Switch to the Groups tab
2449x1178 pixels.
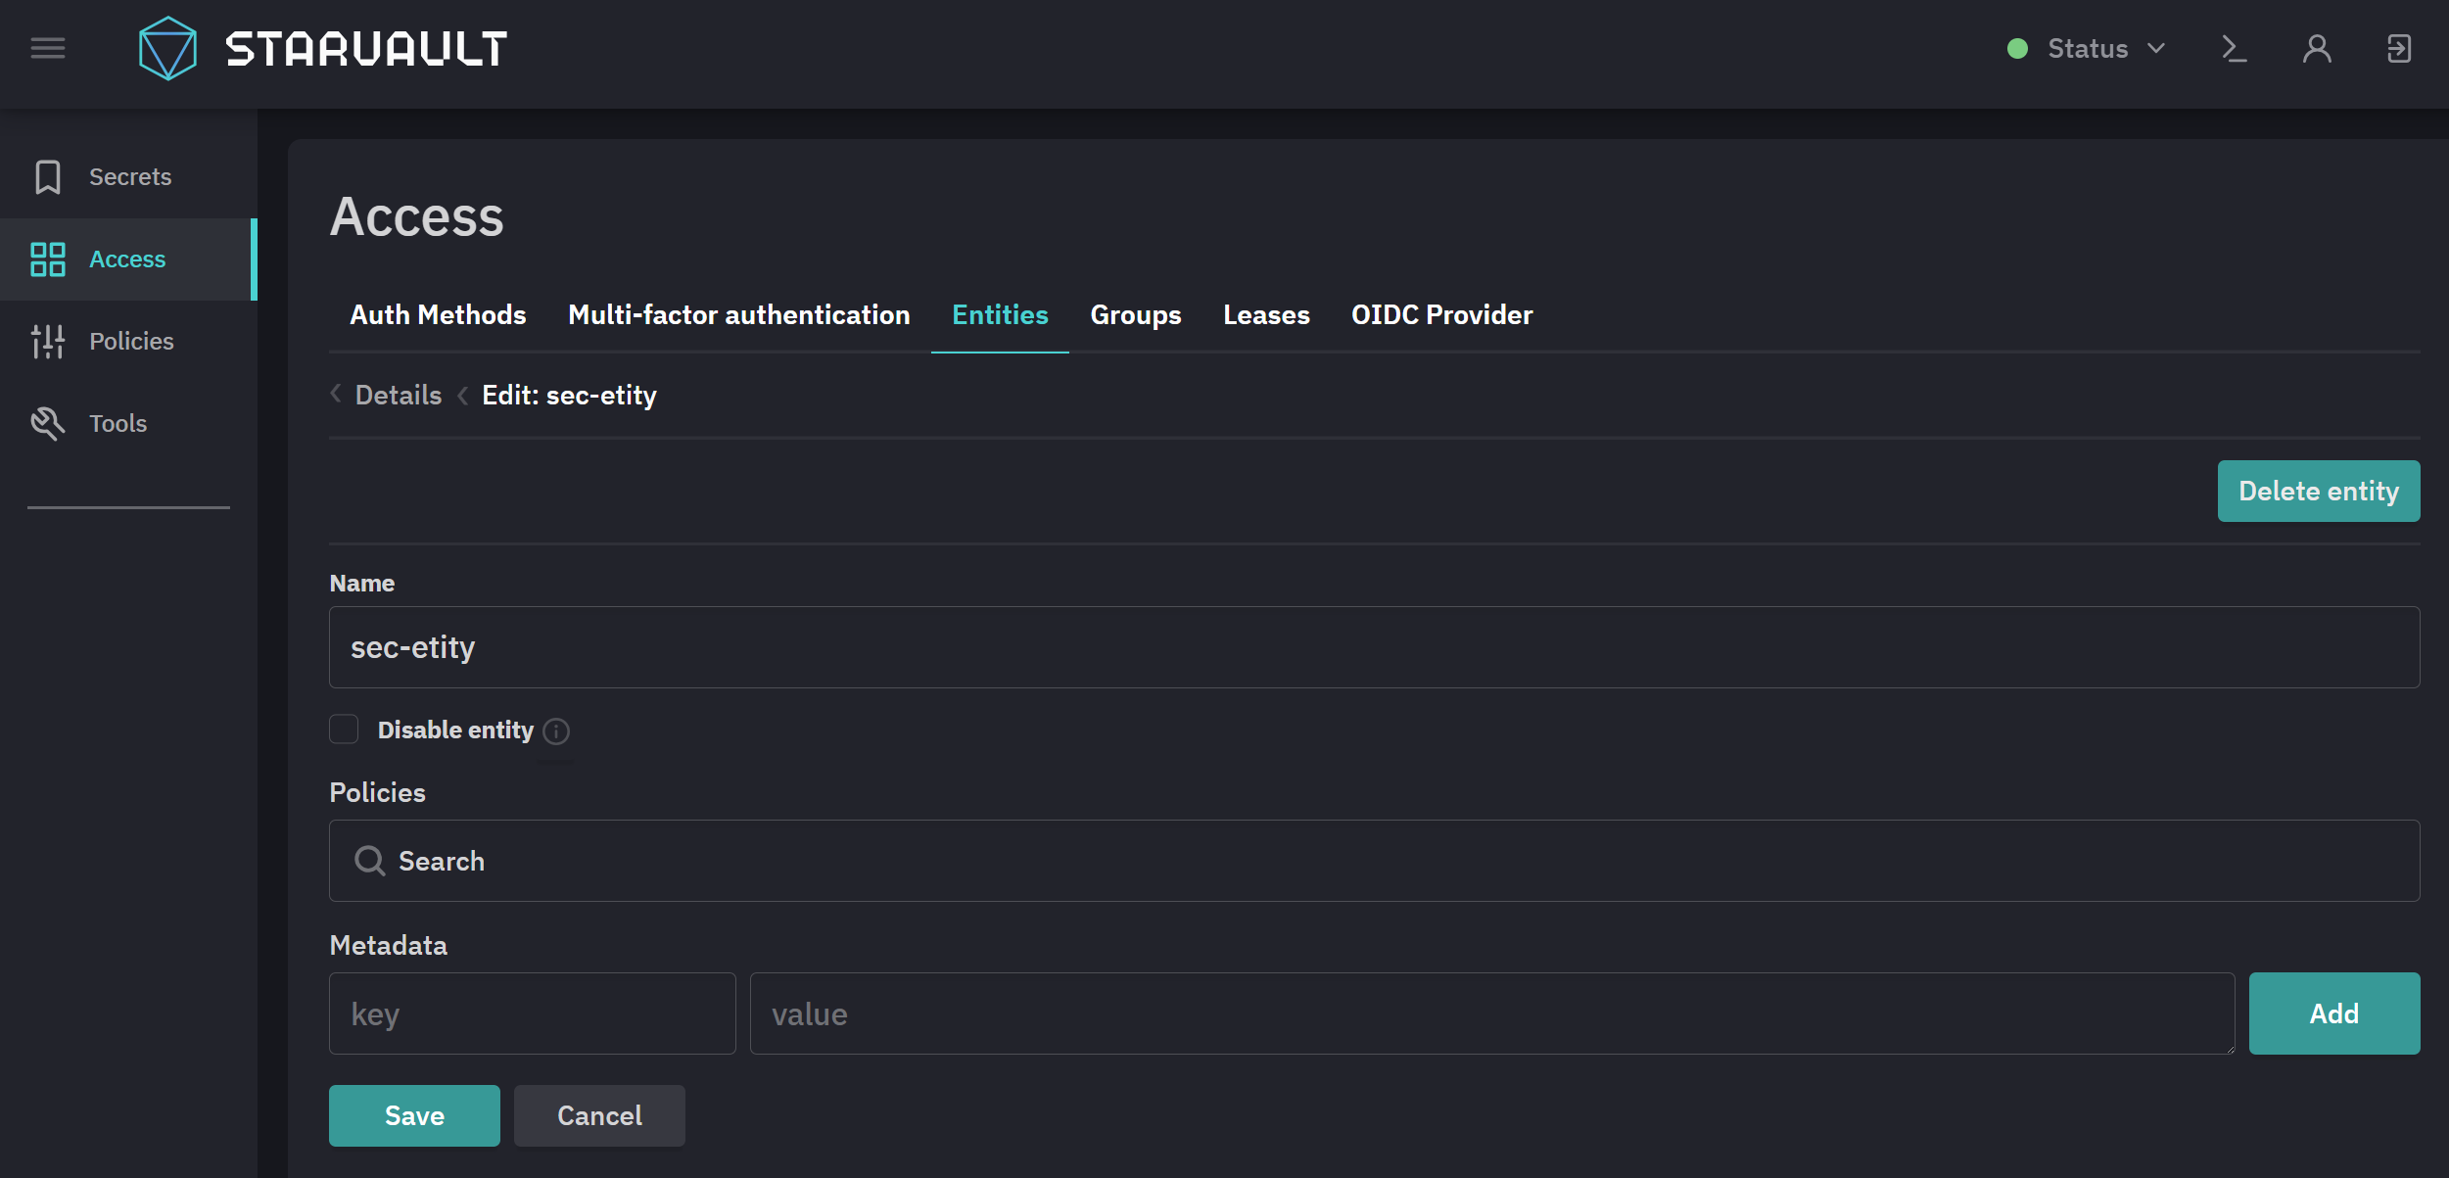(1136, 314)
